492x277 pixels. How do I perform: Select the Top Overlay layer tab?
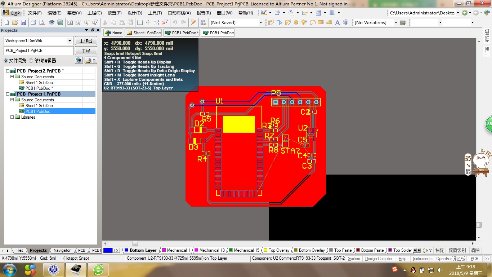[x=277, y=250]
